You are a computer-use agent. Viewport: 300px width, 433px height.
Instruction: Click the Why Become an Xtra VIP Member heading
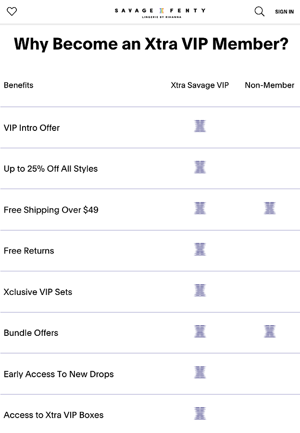click(x=150, y=44)
